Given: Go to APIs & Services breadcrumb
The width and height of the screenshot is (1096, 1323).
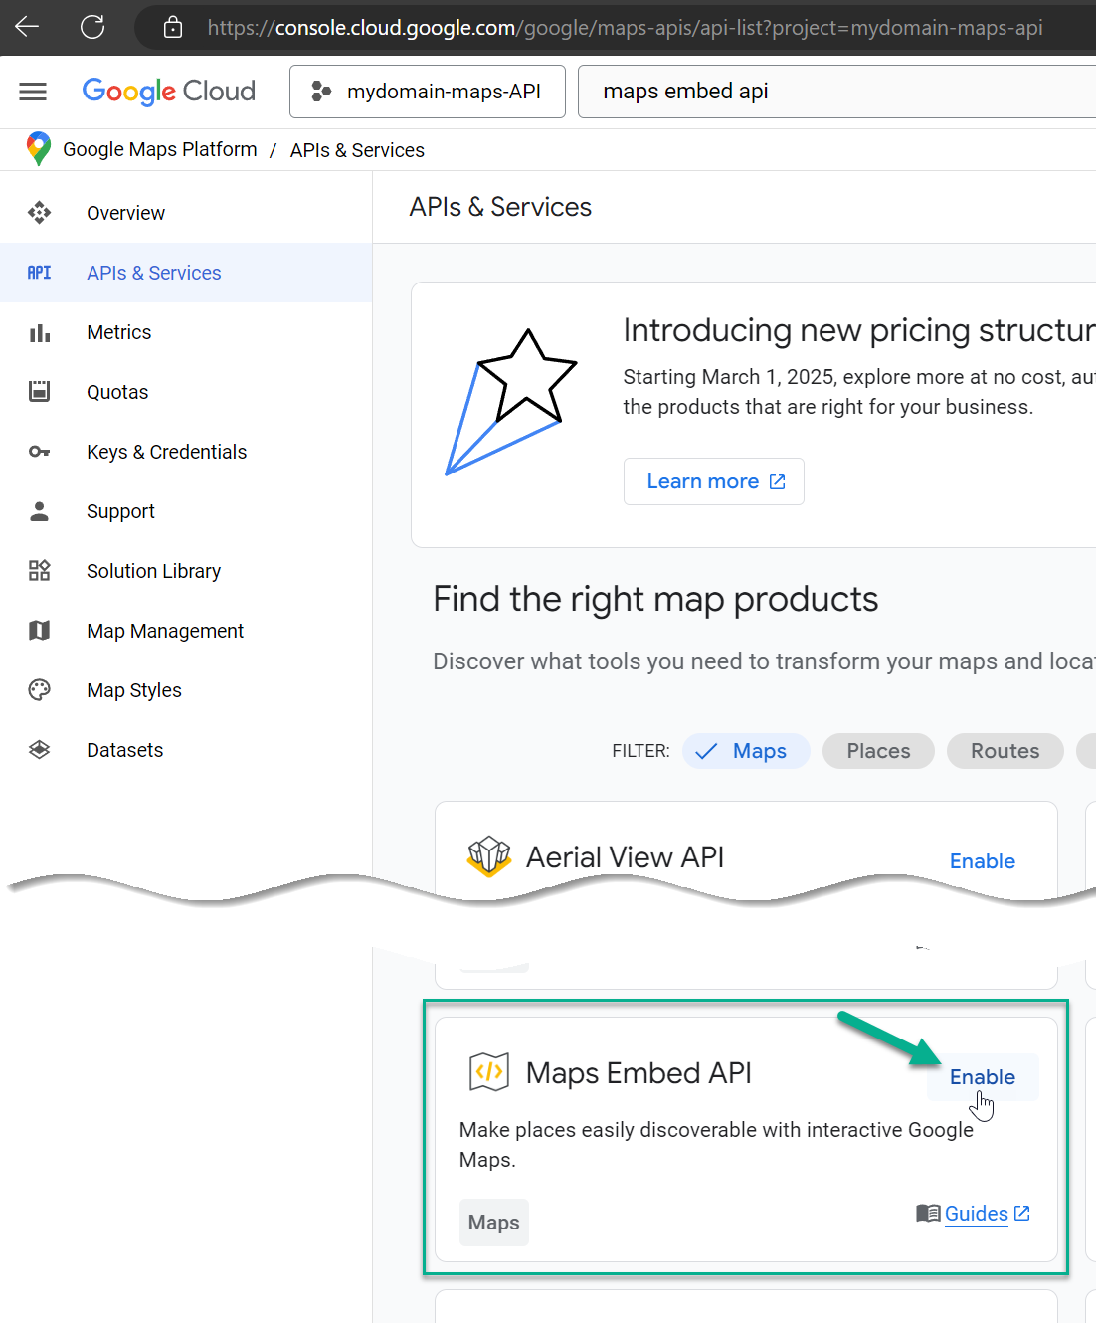Looking at the screenshot, I should point(357,150).
